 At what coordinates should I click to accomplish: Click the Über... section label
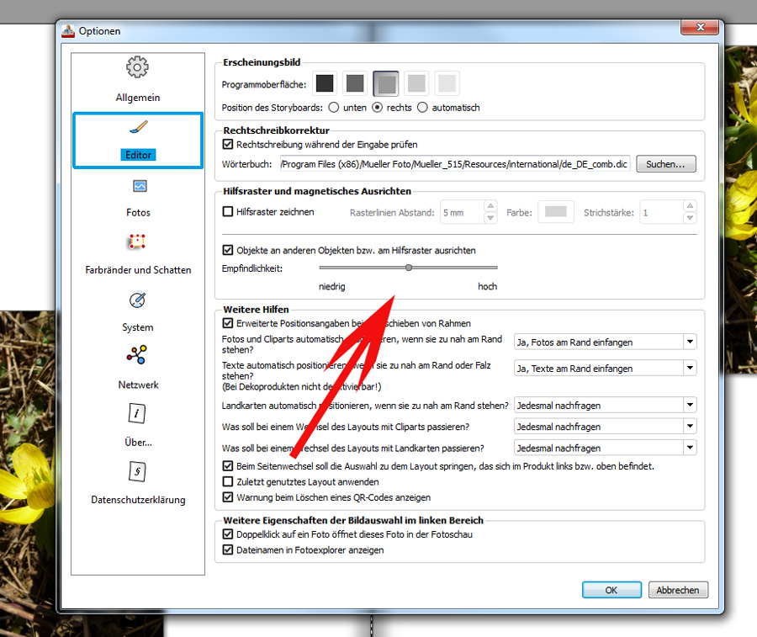coord(138,443)
